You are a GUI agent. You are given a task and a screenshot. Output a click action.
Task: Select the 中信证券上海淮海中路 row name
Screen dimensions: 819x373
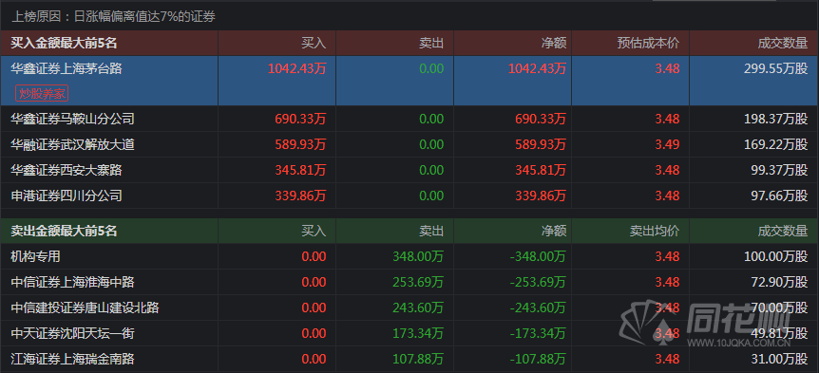[x=72, y=282]
